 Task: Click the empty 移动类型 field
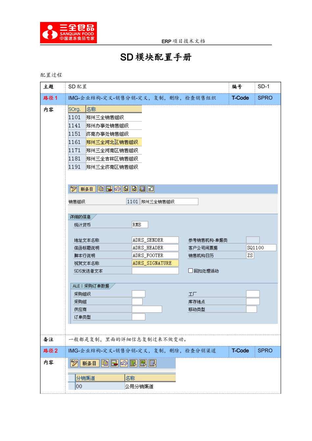[x=252, y=309]
